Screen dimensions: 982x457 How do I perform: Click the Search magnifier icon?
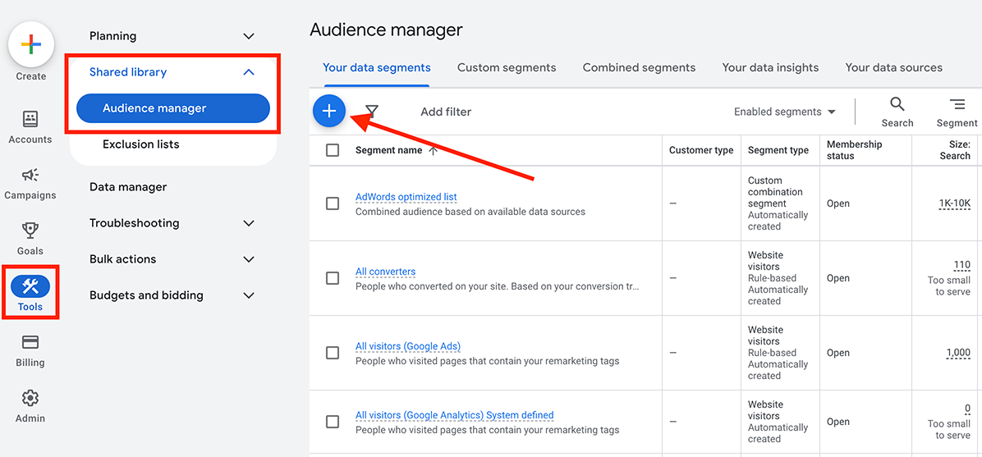(897, 104)
